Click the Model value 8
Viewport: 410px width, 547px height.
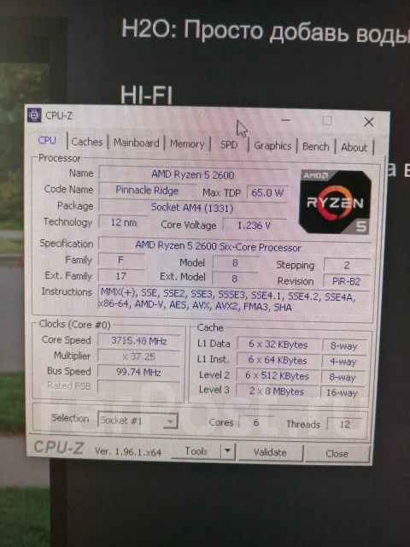click(x=236, y=262)
